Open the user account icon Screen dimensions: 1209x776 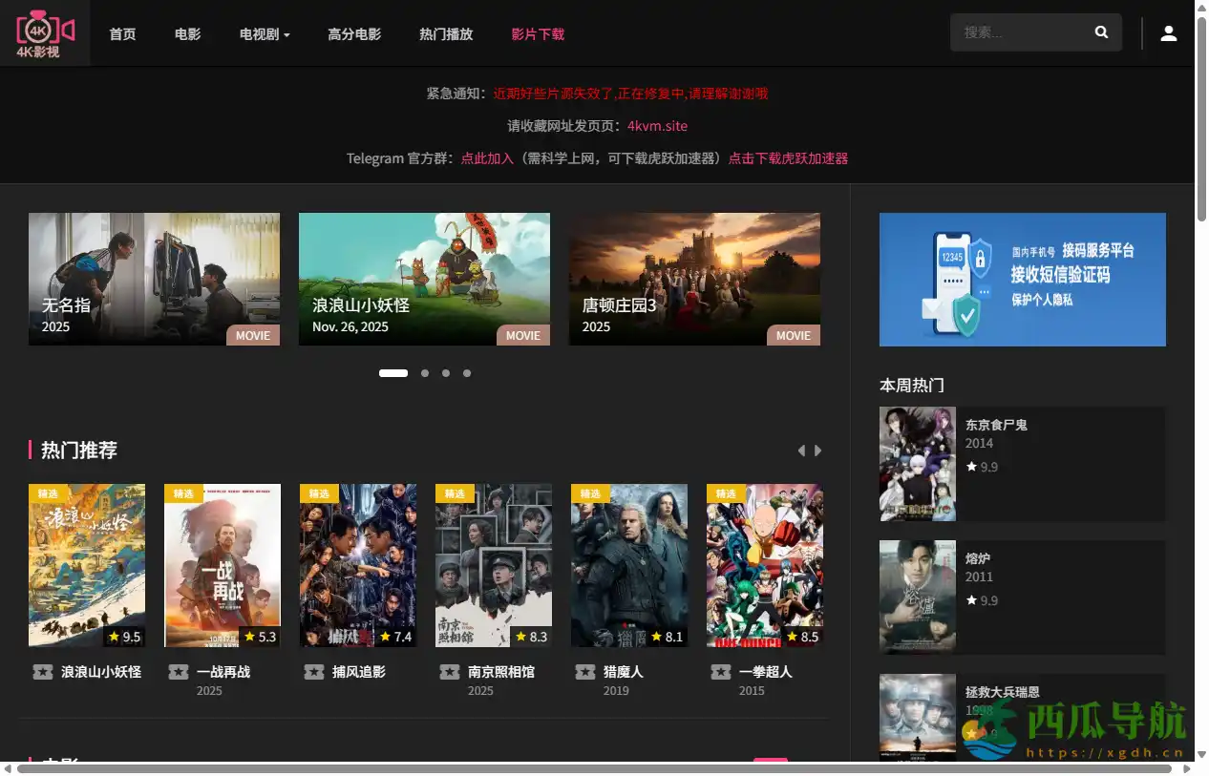tap(1169, 31)
